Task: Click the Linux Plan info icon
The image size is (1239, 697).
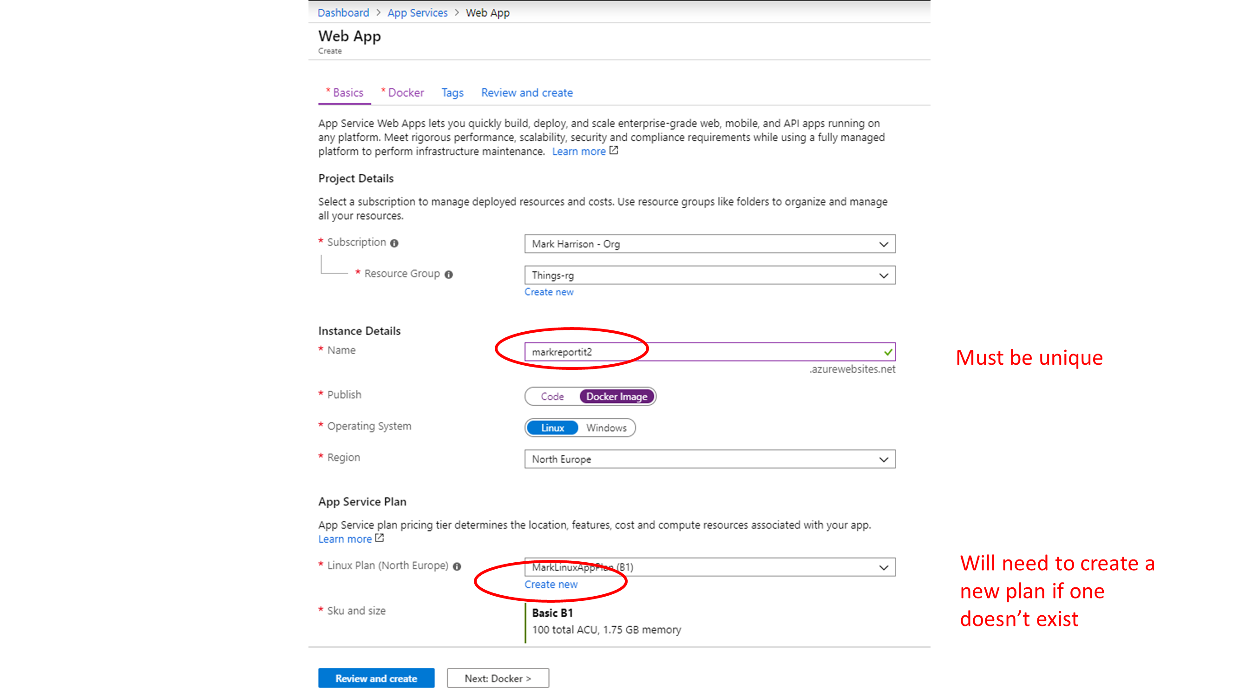Action: (457, 566)
